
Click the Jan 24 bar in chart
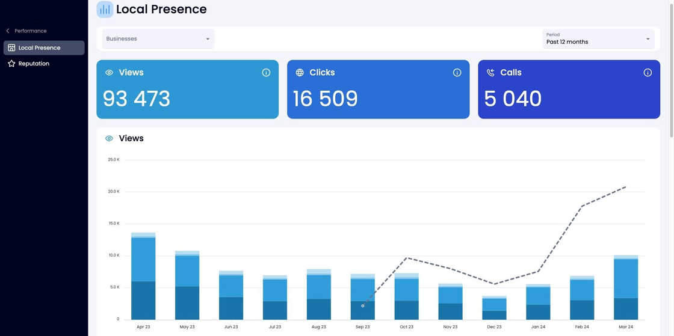(x=538, y=302)
